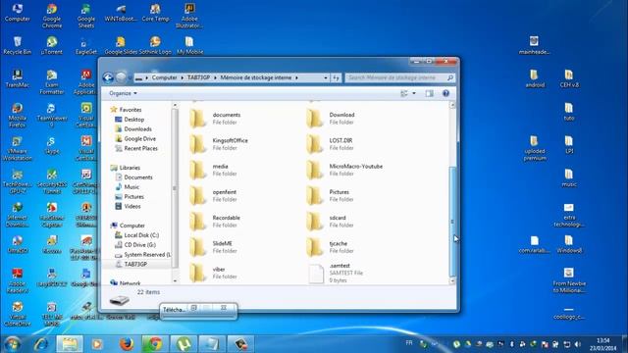The height and width of the screenshot is (353, 628).
Task: Select the Recordable folder
Action: [215, 222]
